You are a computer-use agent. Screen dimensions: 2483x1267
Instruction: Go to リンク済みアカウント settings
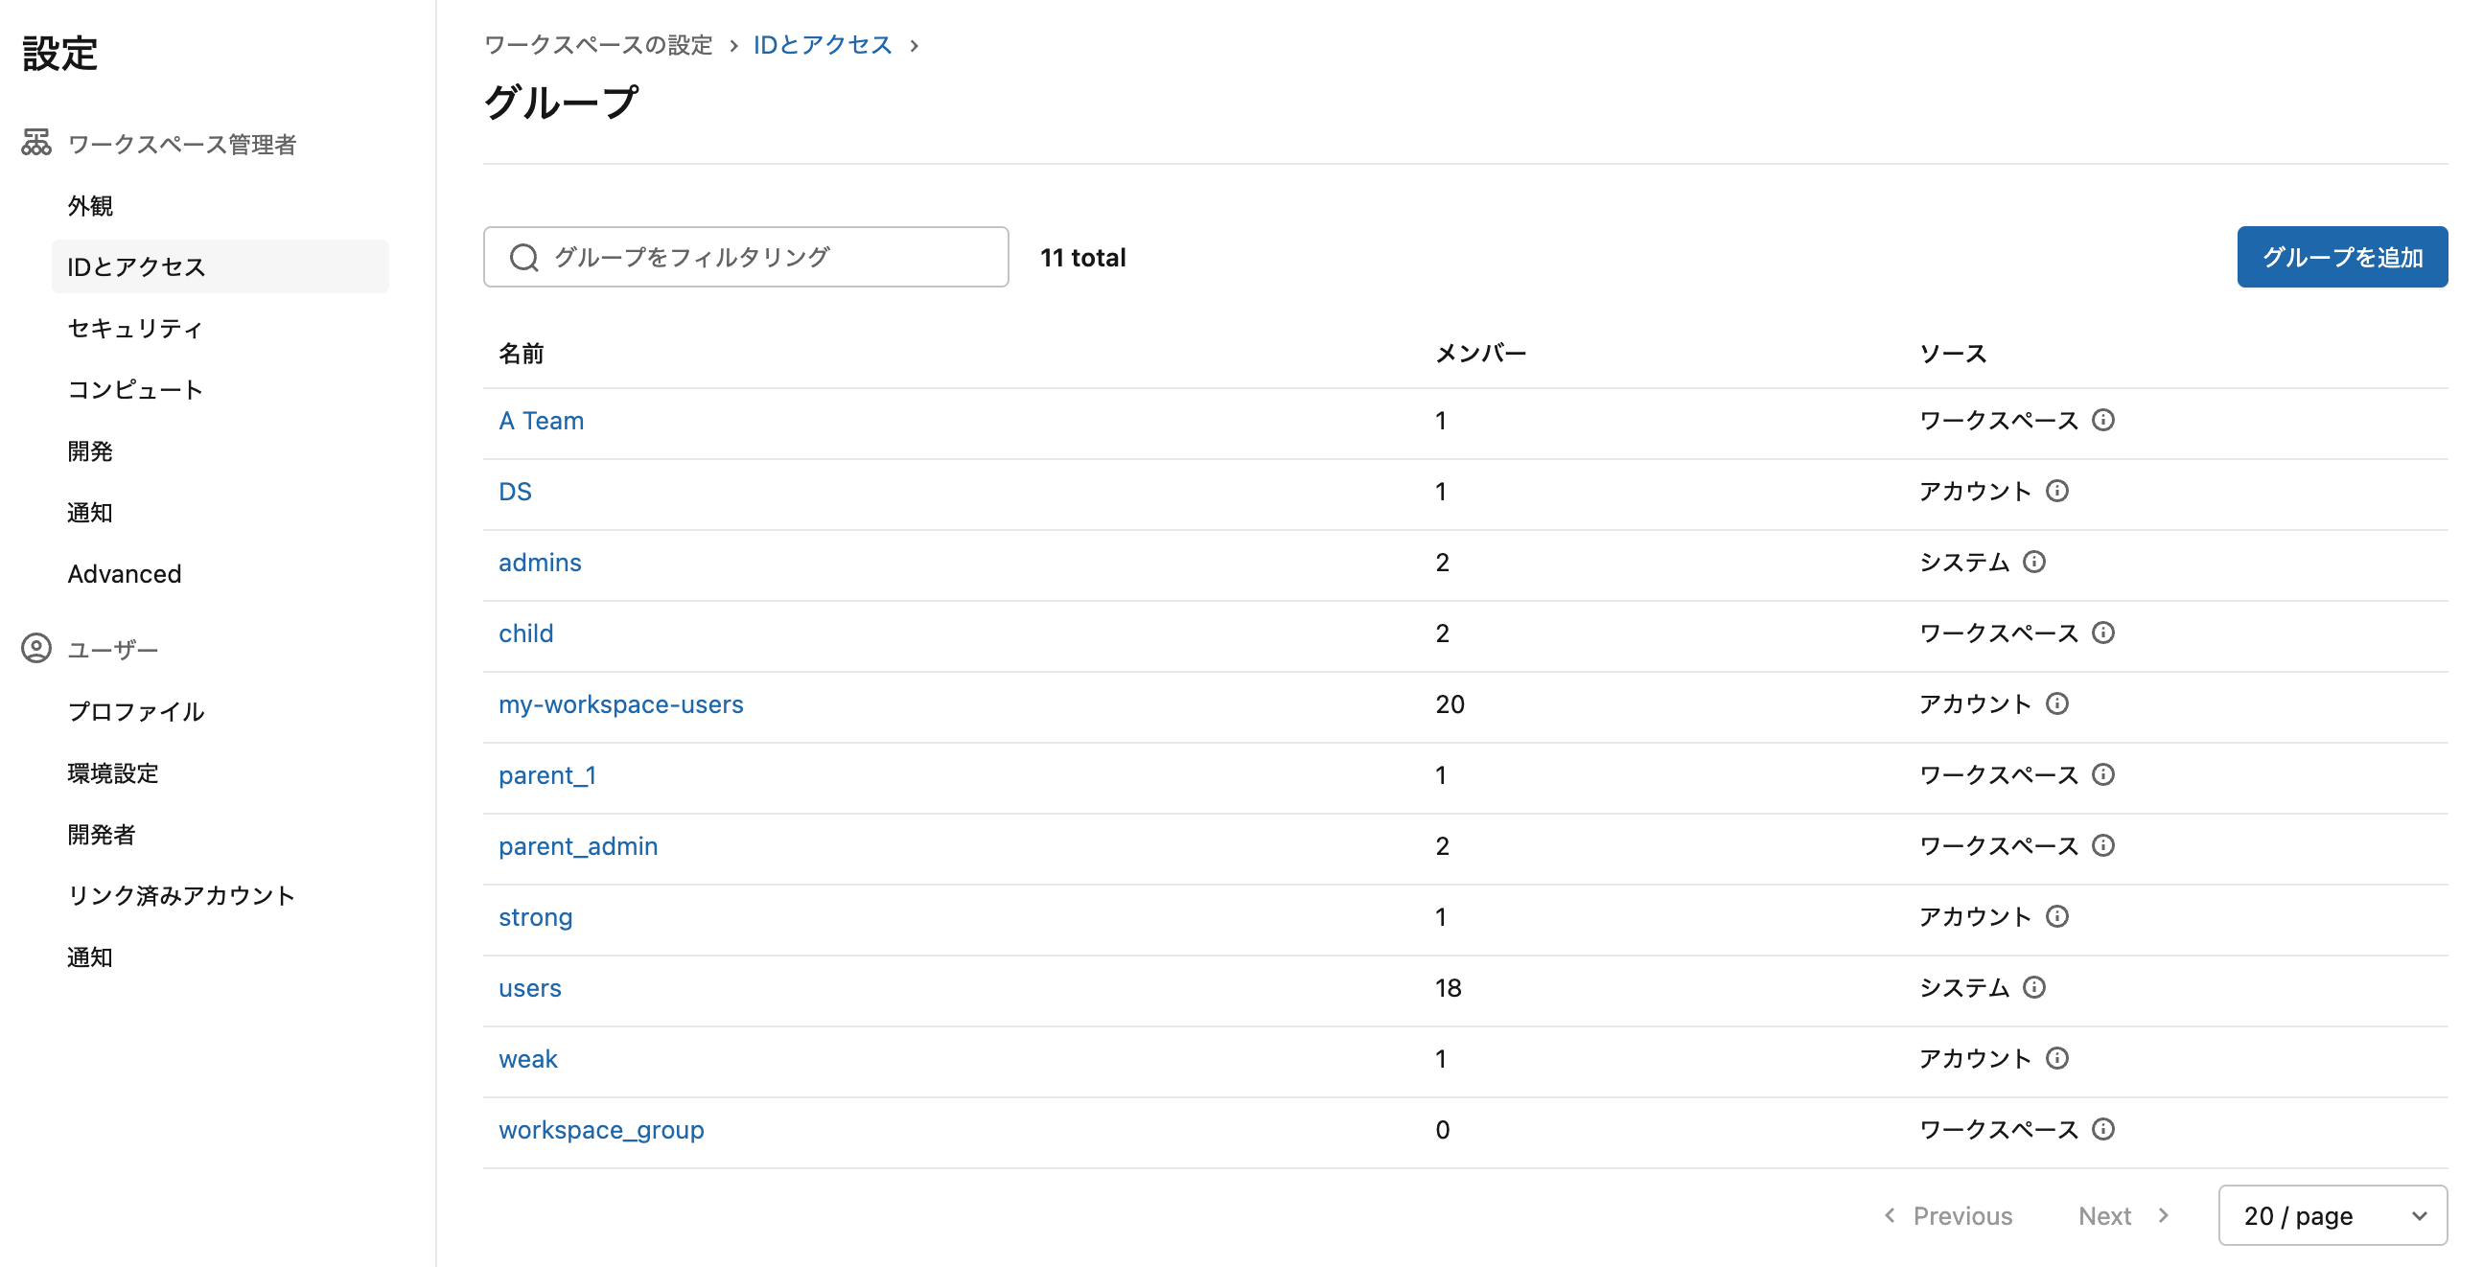[x=181, y=895]
